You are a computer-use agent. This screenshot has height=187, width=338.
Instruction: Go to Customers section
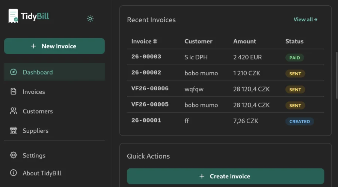(54, 111)
